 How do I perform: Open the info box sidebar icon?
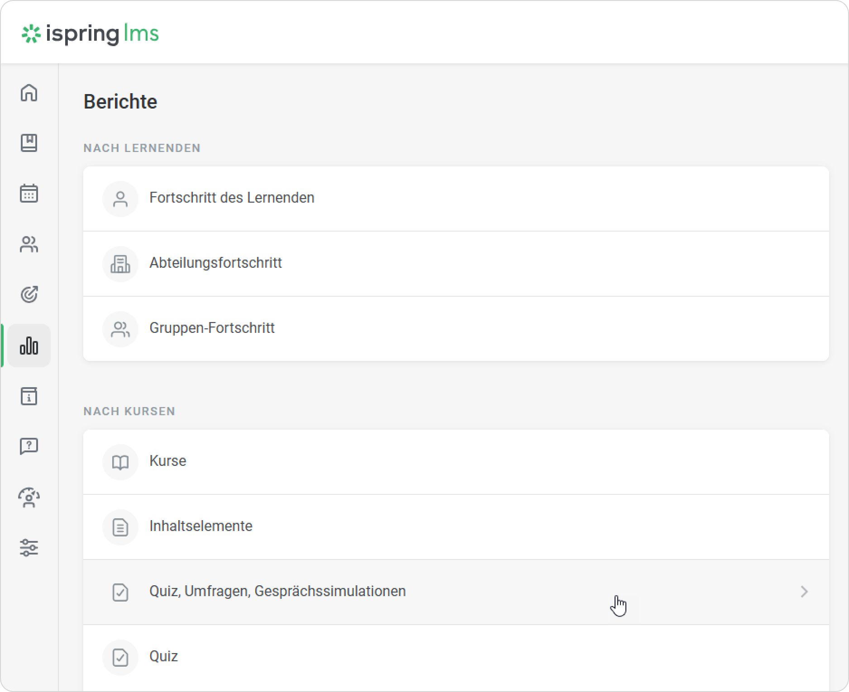coord(29,396)
